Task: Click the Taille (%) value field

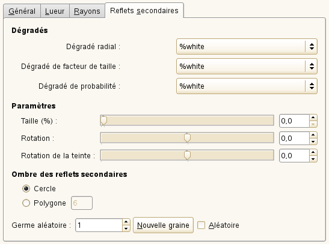Action: tap(294, 121)
